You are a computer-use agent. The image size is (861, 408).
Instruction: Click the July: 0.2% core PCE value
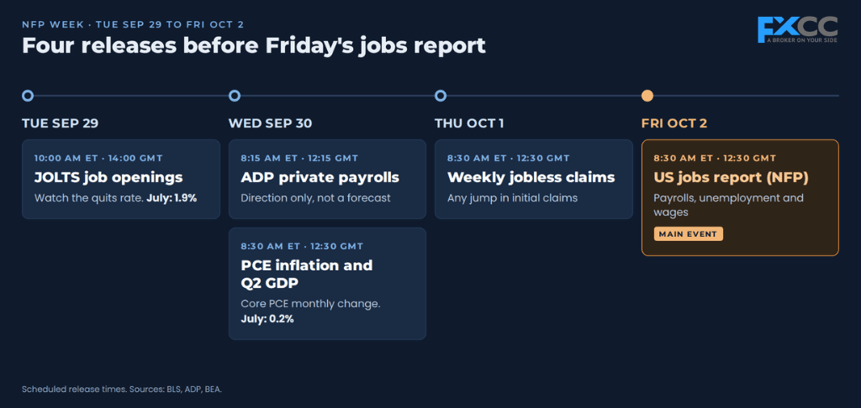[x=267, y=319]
